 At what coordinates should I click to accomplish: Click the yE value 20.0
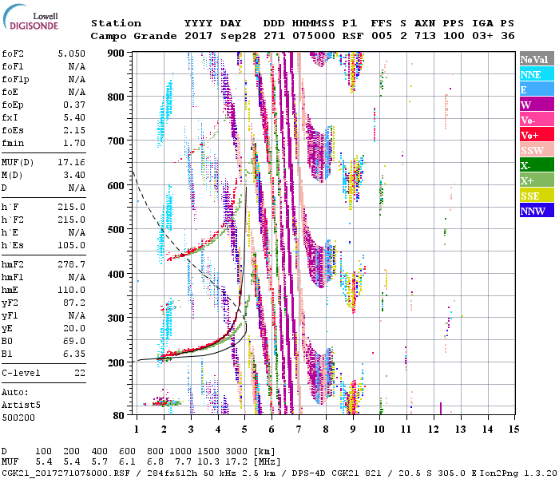coord(74,328)
